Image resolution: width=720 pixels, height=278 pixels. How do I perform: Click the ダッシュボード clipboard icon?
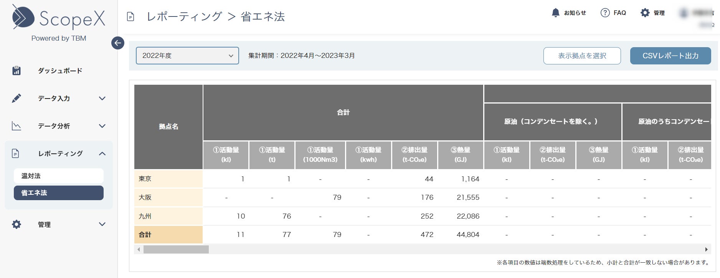(x=17, y=71)
